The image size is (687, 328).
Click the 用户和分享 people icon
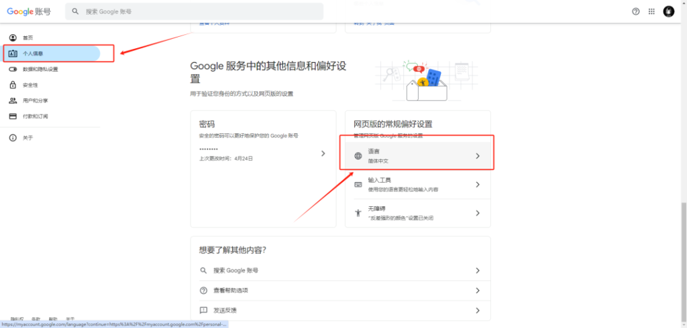coord(13,100)
